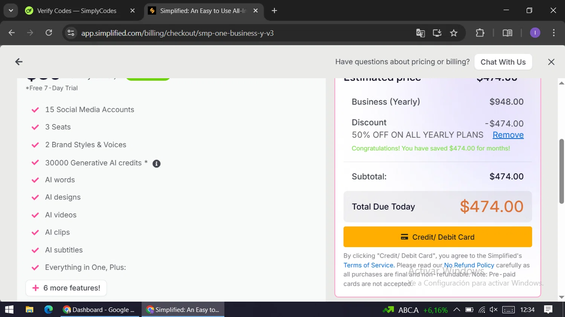Screen dimensions: 565x317
Task: Pay with Credit/ Debit Card button
Action: [438, 237]
